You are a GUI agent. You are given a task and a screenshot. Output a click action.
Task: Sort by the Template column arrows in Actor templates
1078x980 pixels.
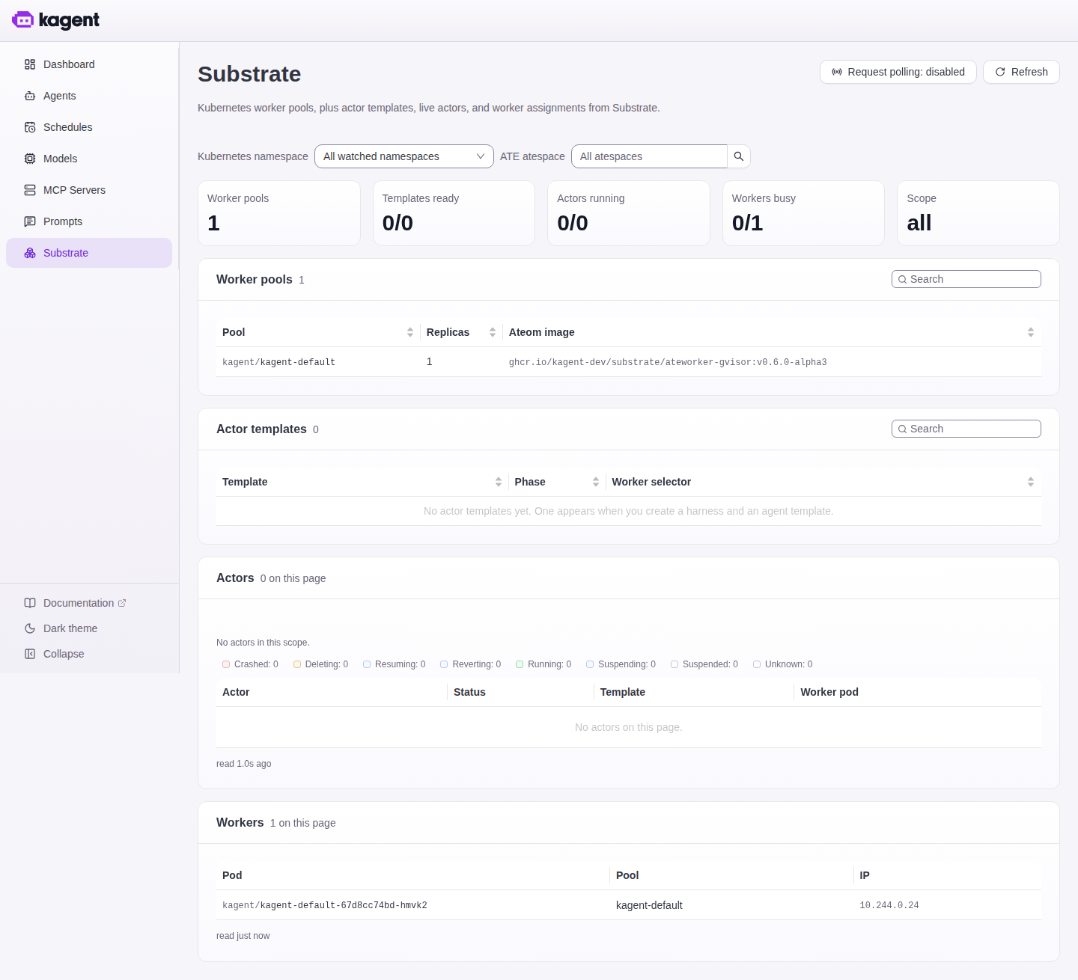(x=499, y=482)
